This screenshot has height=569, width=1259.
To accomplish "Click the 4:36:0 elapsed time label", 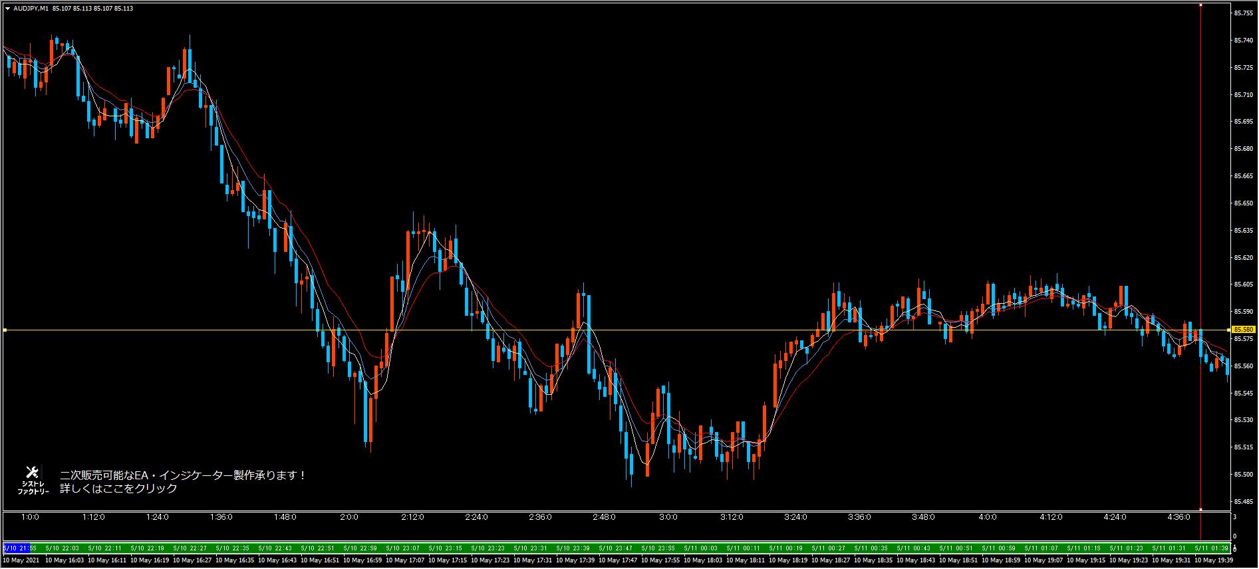I will point(1179,518).
